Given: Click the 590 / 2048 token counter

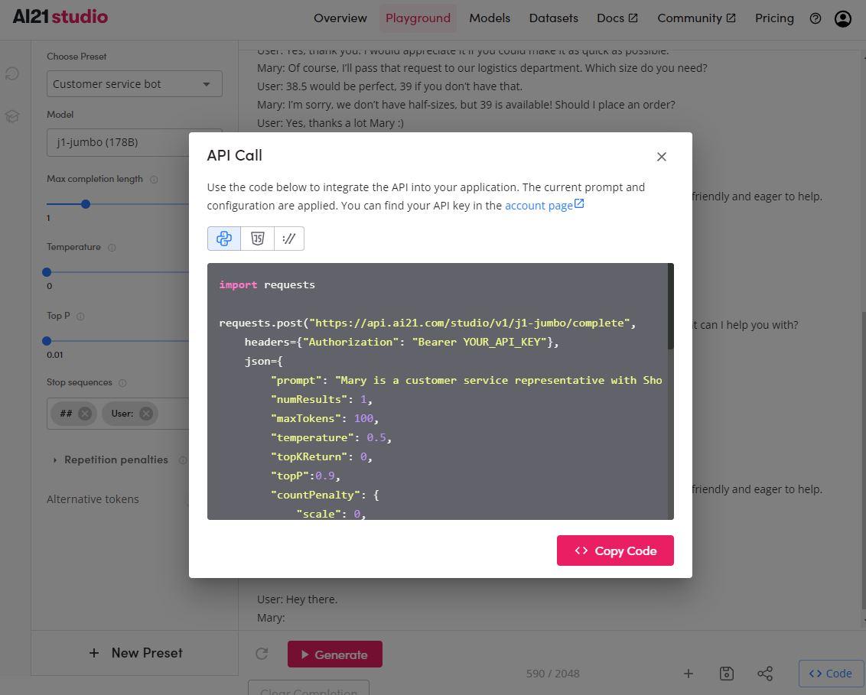Looking at the screenshot, I should tap(552, 674).
